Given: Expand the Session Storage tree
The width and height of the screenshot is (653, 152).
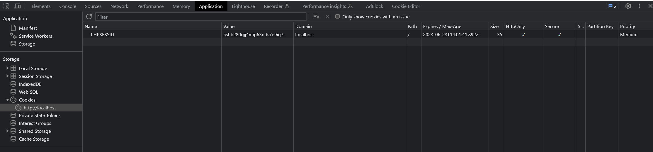Looking at the screenshot, I should coord(7,76).
